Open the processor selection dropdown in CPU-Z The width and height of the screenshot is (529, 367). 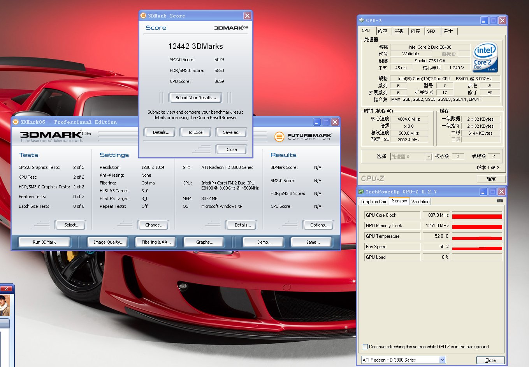tap(429, 156)
